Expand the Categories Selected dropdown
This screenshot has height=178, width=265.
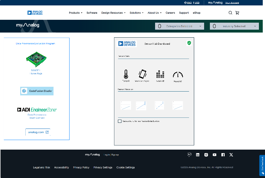179,26
